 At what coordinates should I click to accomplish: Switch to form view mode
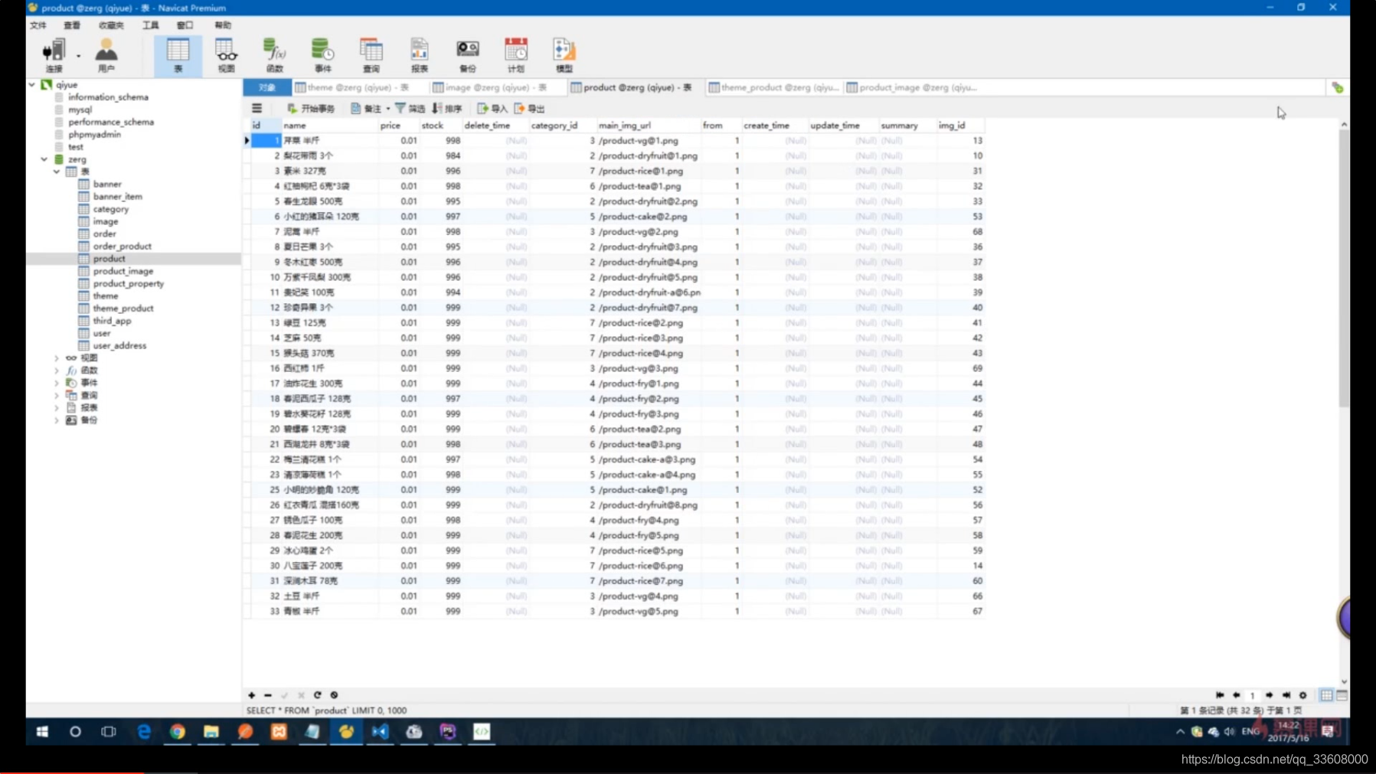(x=1342, y=695)
